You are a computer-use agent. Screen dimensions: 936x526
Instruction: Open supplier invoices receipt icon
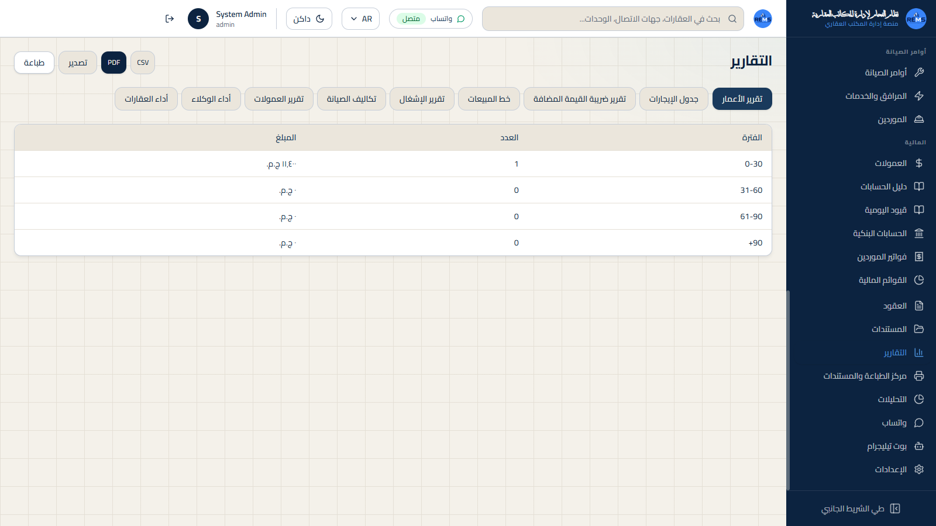coord(919,257)
